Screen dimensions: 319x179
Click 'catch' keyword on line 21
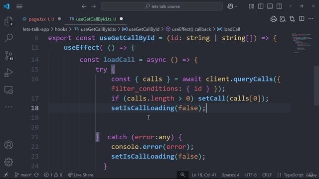pos(117,137)
